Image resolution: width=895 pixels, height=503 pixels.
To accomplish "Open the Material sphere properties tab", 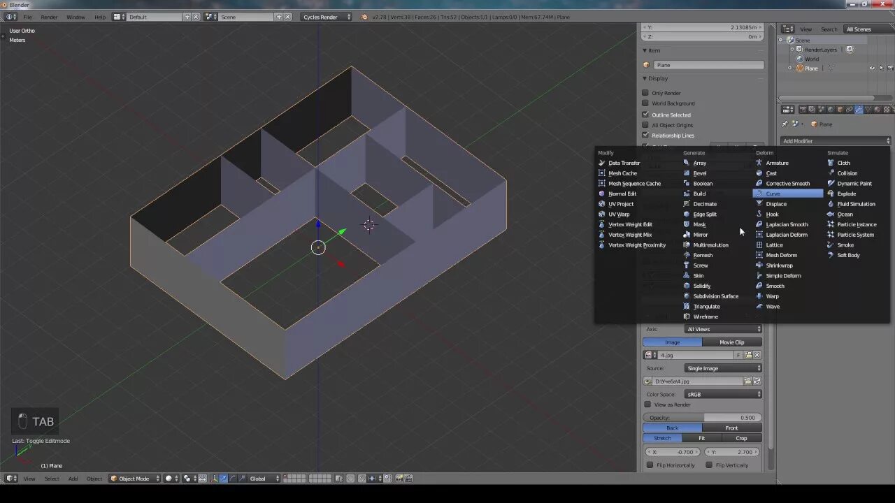I will (877, 110).
